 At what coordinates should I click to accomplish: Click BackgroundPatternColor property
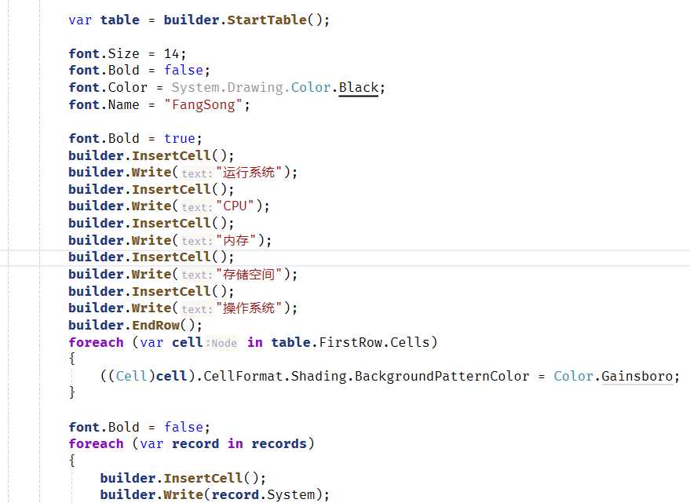click(442, 376)
